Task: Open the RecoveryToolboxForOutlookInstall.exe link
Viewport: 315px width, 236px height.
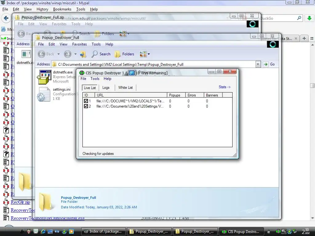Action: coord(48,218)
